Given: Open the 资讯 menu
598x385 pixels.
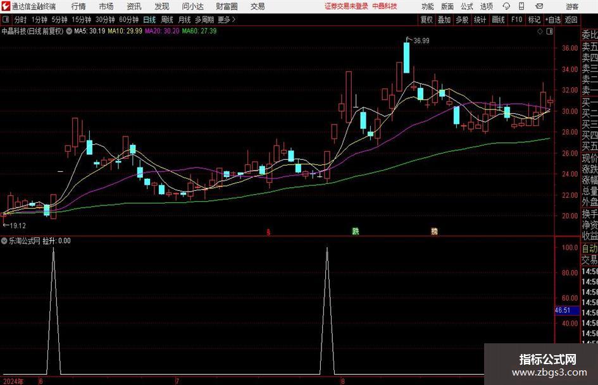Looking at the screenshot, I should [x=134, y=6].
